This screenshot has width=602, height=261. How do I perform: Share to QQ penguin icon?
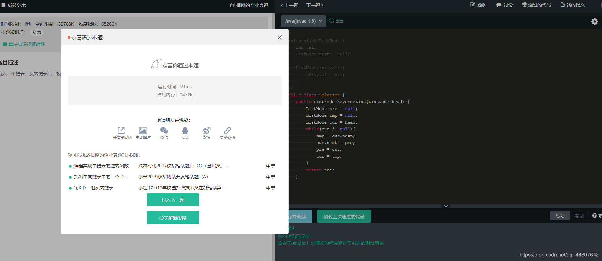pos(185,130)
